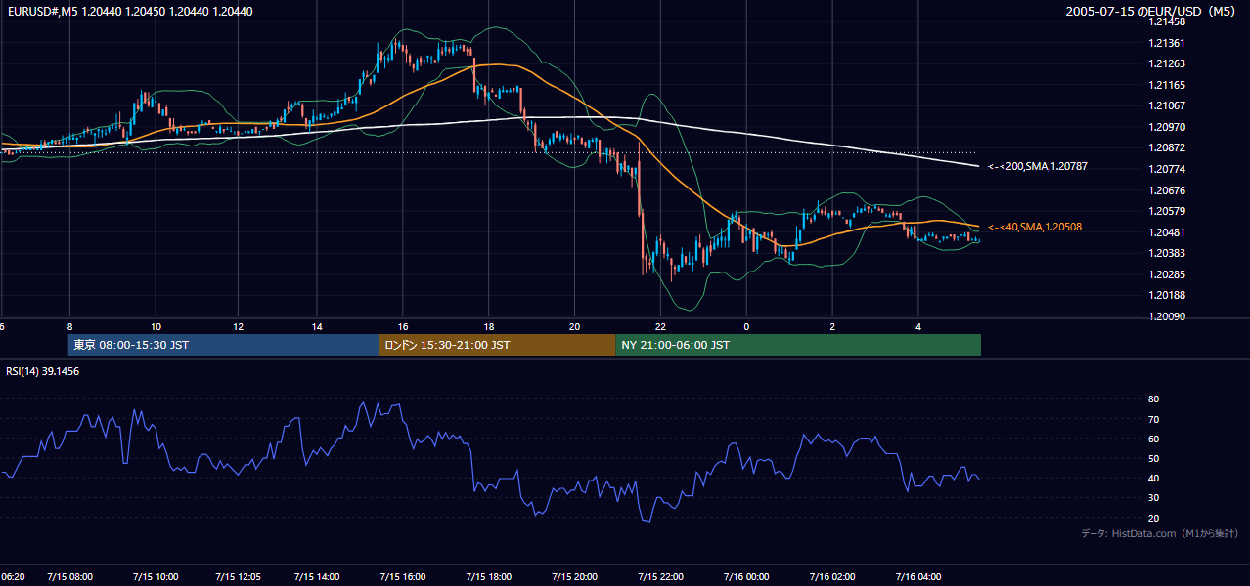Click the 1.20188 price axis label
Viewport: 1250px width, 586px height.
coord(1166,295)
